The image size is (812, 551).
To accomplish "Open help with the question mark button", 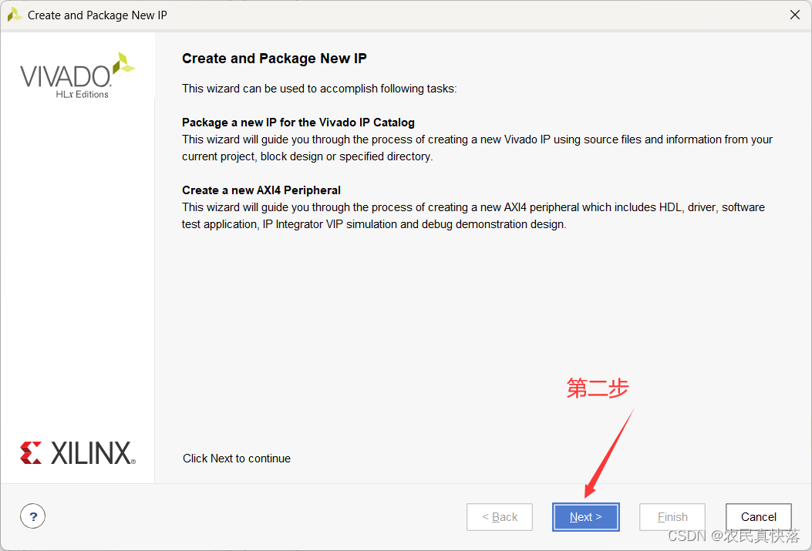I will point(33,516).
